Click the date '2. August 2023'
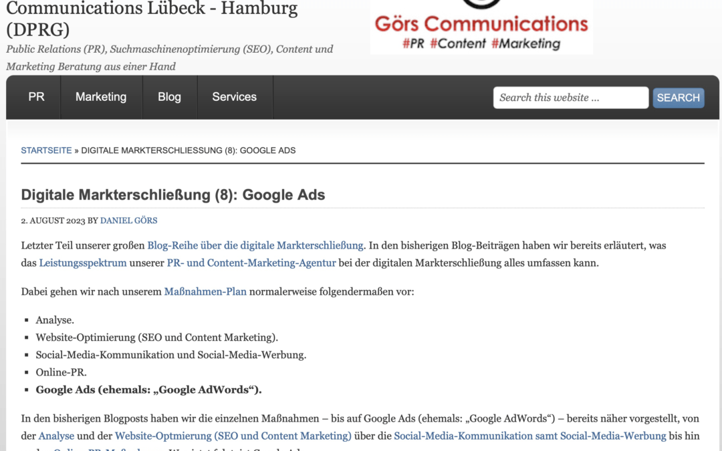The height and width of the screenshot is (451, 722). pyautogui.click(x=53, y=220)
